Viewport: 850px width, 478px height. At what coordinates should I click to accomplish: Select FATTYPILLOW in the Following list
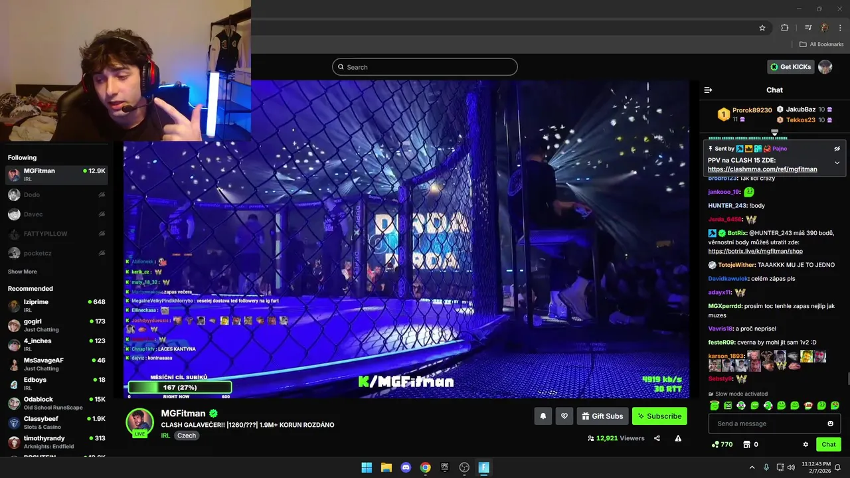point(56,234)
